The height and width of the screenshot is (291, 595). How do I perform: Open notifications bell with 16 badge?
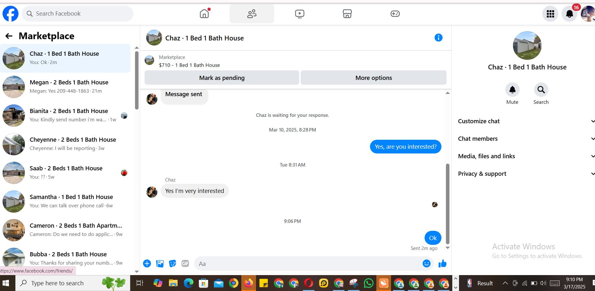coord(569,14)
